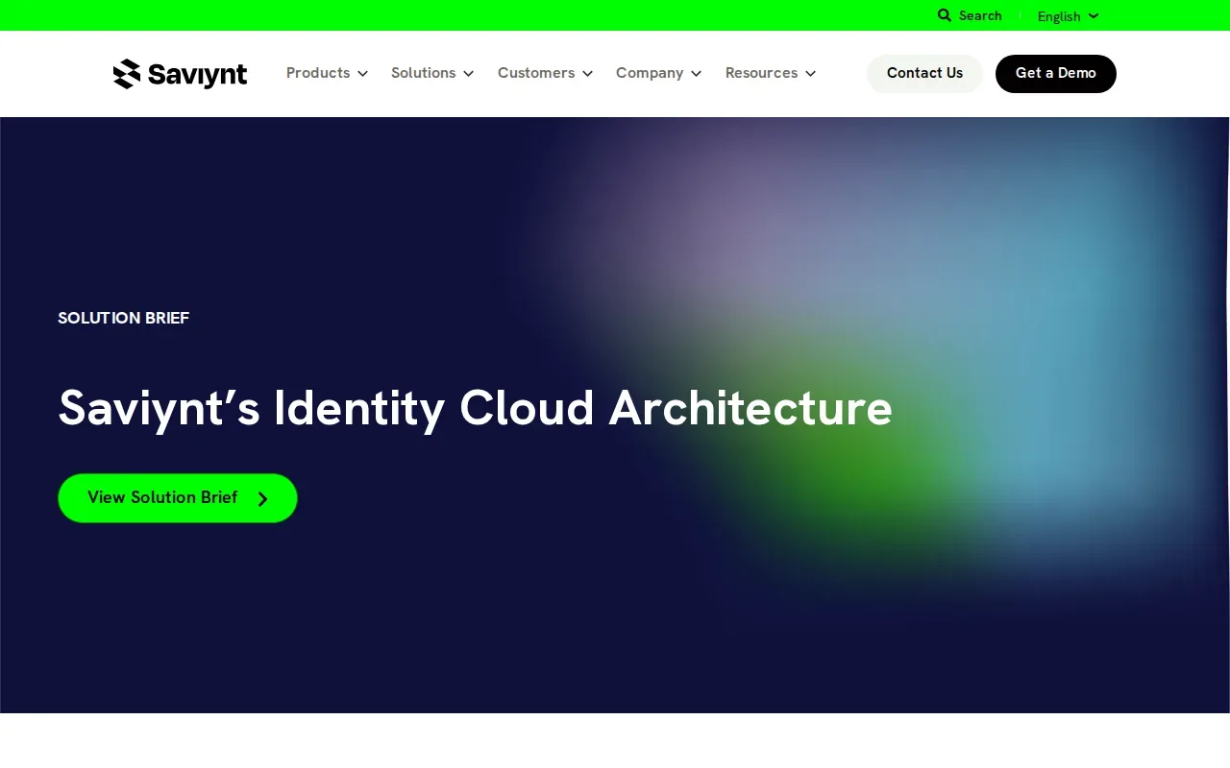Click the SOLUTION BRIEF label text
The image size is (1230, 768).
[124, 318]
